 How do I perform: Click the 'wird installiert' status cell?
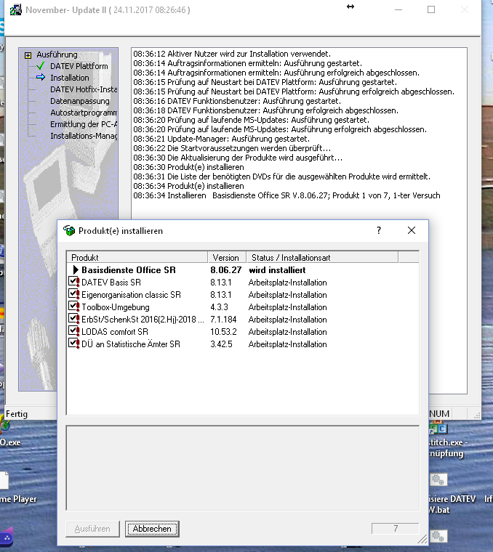277,270
